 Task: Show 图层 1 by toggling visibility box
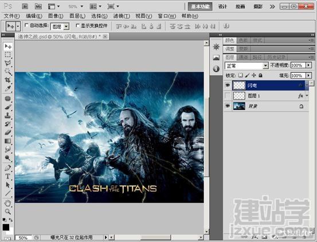coord(228,95)
